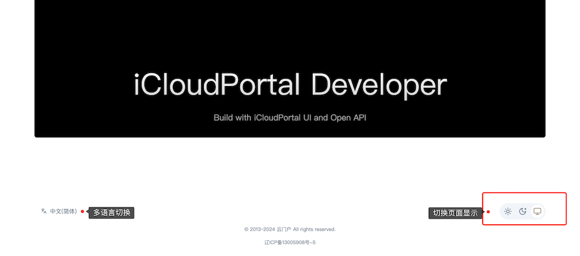Click the 辽ICP备13005908号-5 link

pyautogui.click(x=290, y=242)
